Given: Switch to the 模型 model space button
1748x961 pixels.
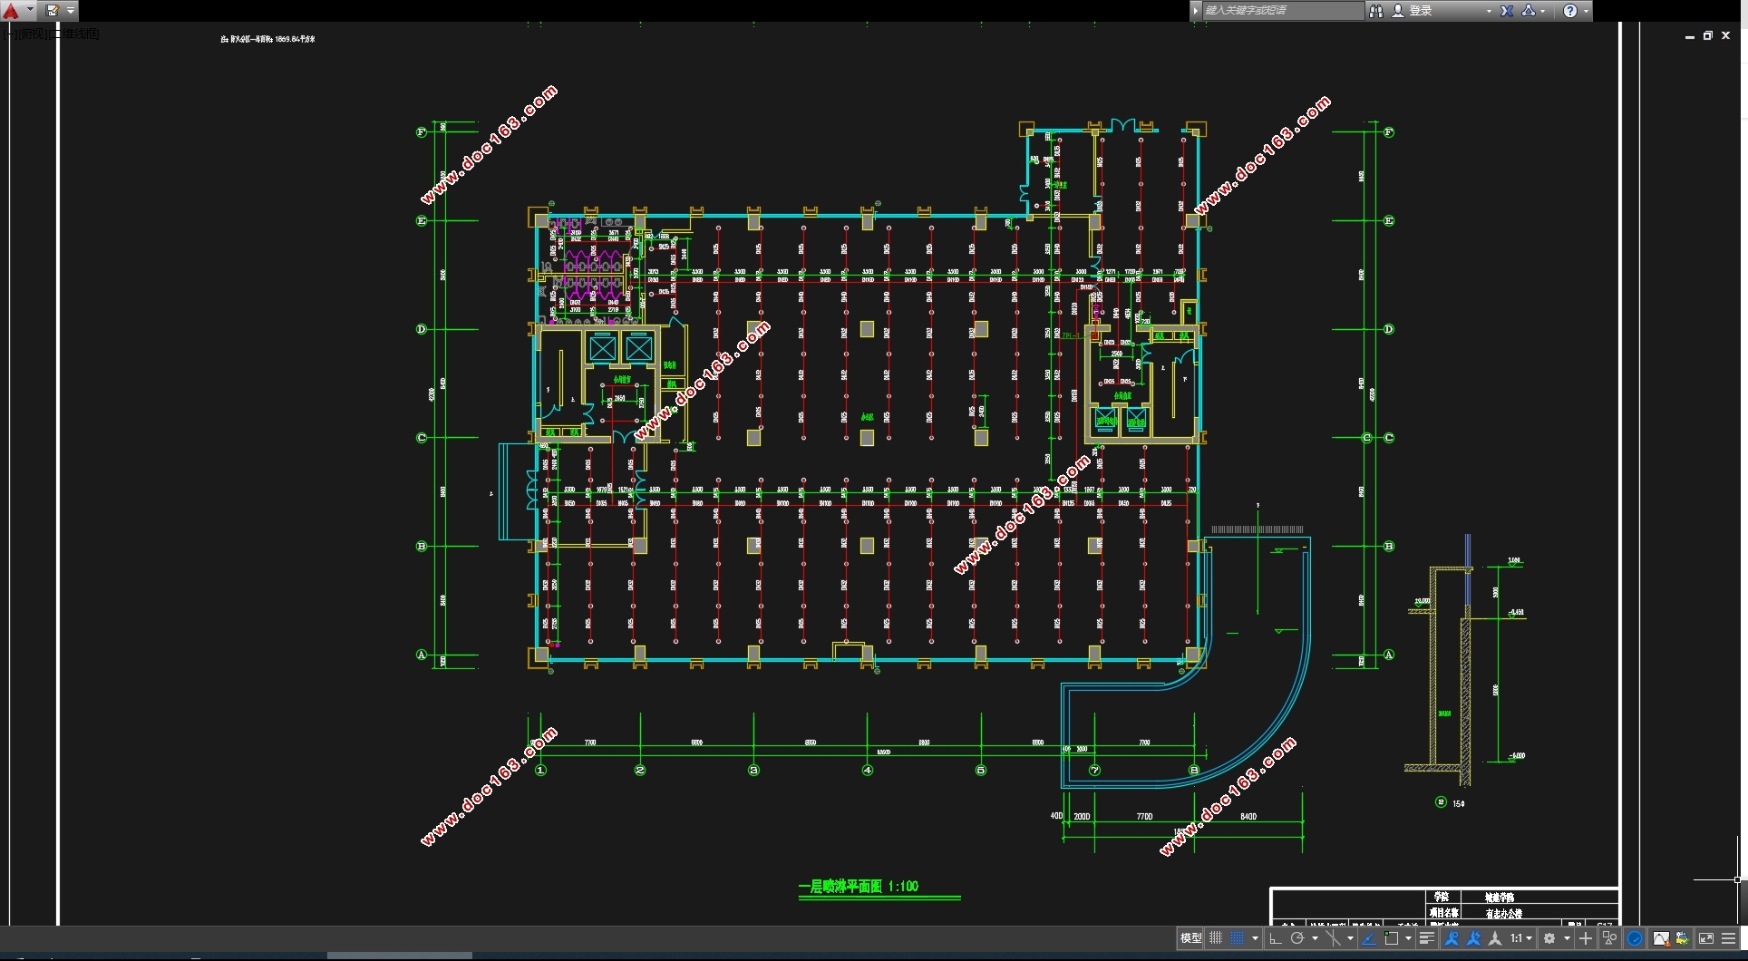Looking at the screenshot, I should tap(1190, 938).
